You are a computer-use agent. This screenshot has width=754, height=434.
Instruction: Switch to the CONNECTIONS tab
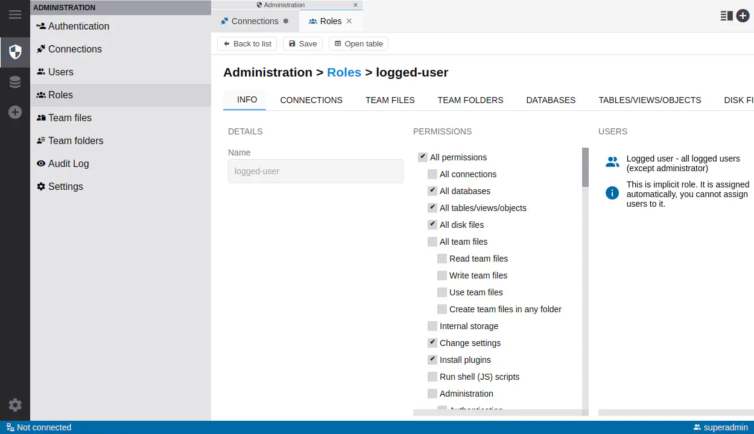tap(311, 100)
